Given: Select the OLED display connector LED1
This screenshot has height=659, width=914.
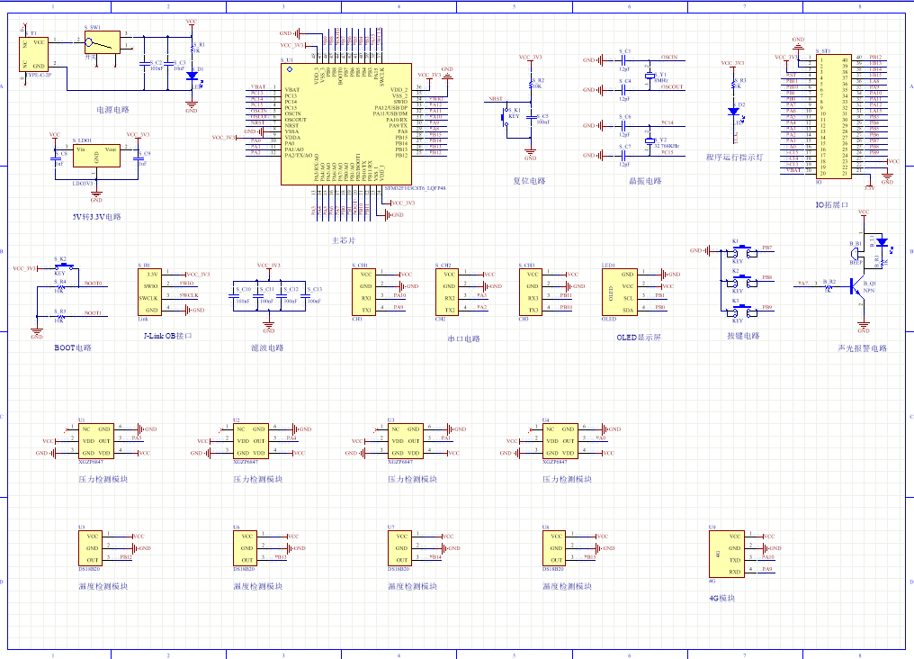Looking at the screenshot, I should click(620, 293).
